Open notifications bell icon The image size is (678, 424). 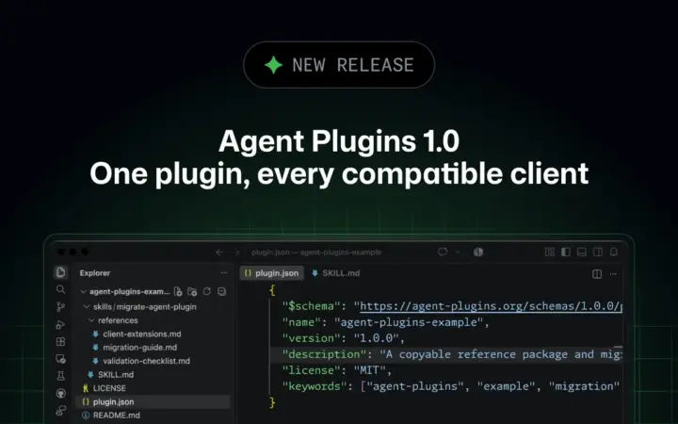[x=614, y=252]
